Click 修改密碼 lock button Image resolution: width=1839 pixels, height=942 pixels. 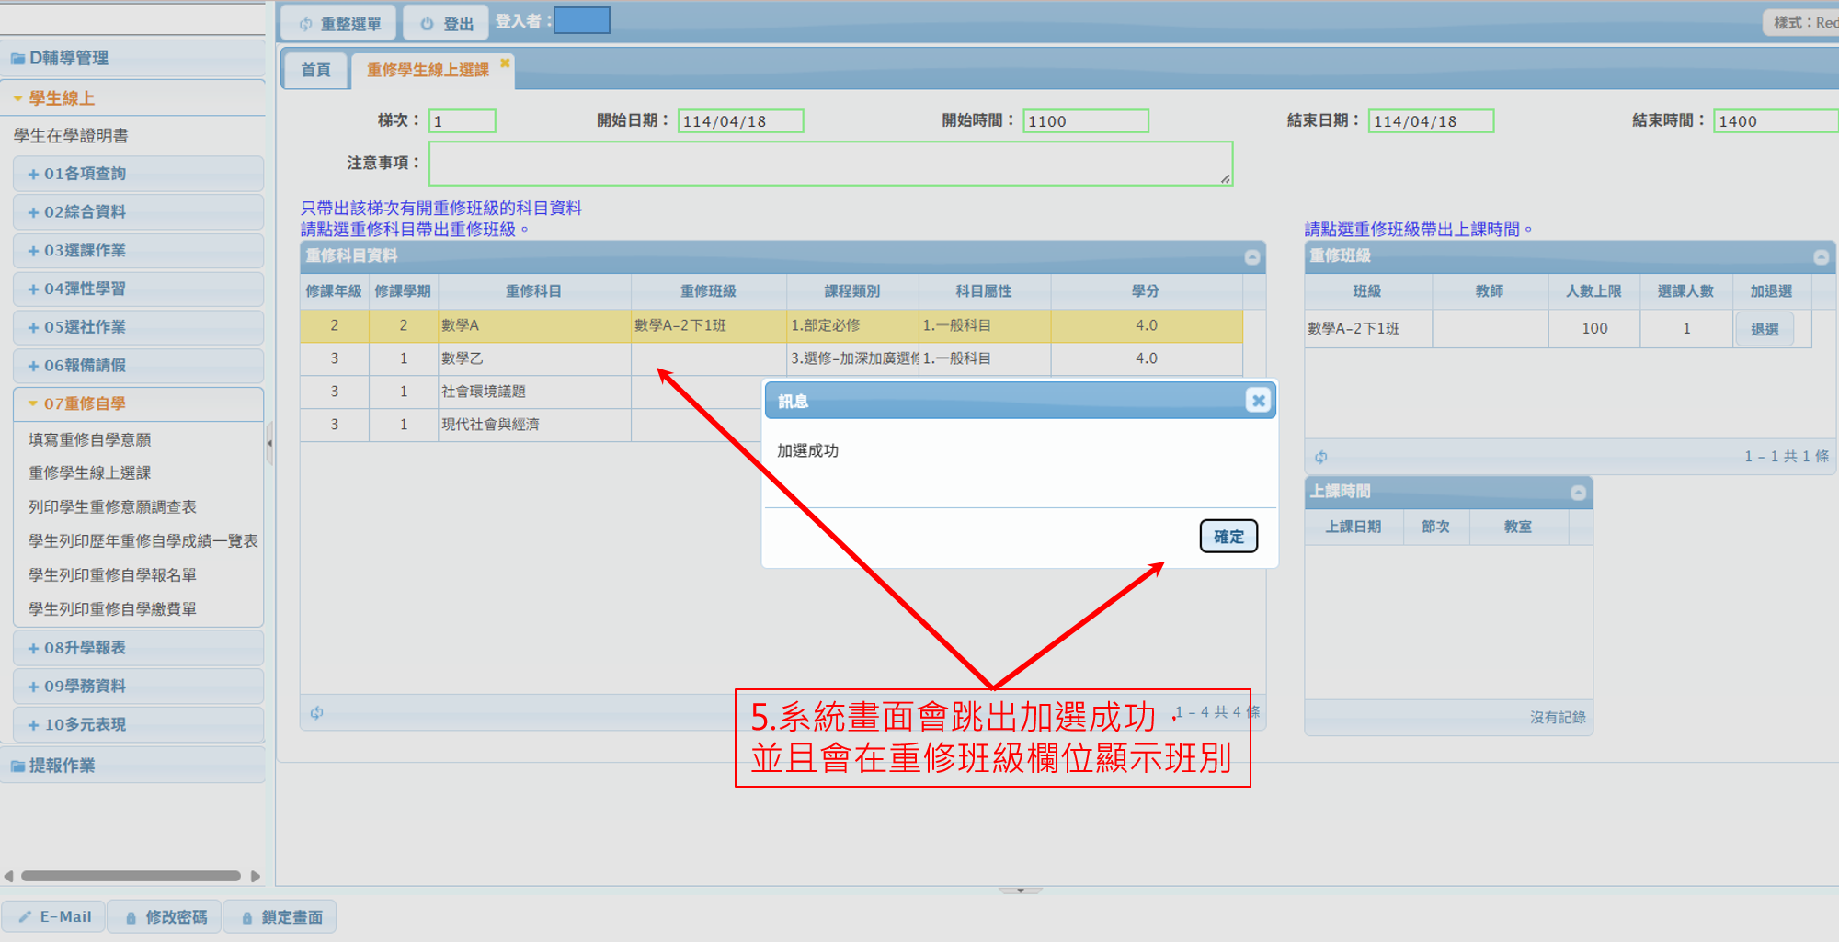(166, 916)
